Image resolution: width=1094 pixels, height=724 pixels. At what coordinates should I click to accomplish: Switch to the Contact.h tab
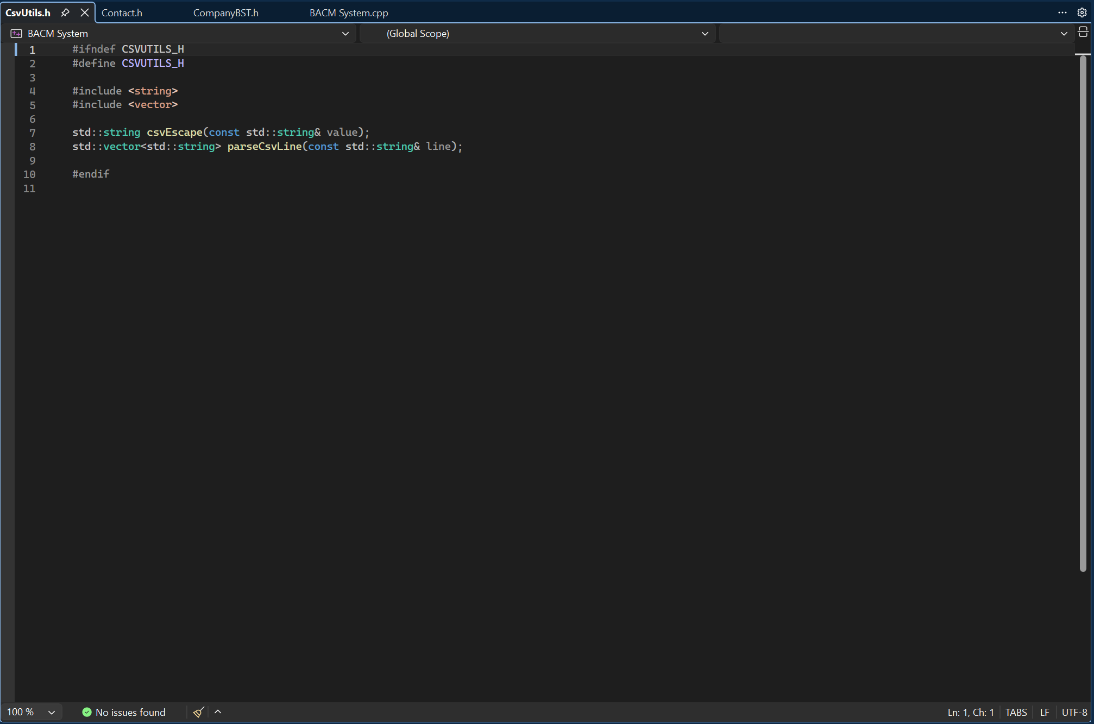point(122,12)
